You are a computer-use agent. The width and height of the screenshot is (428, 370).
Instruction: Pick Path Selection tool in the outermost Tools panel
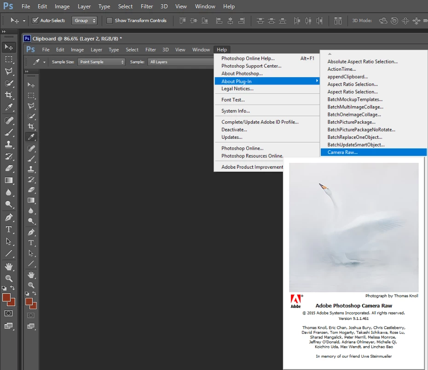9,241
